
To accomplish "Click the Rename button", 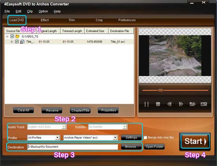I will tap(52, 110).
